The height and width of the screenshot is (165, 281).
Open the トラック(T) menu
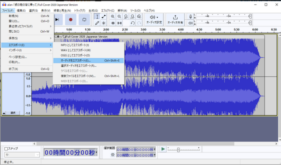click(80, 11)
